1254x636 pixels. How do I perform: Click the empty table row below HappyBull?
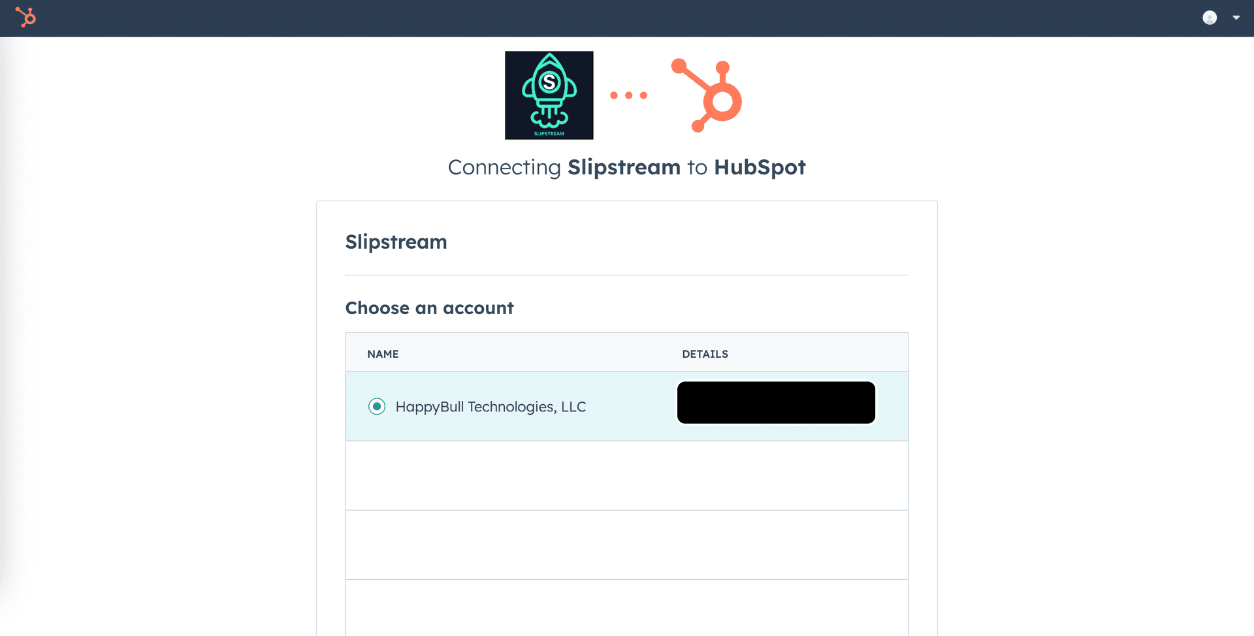tap(626, 475)
